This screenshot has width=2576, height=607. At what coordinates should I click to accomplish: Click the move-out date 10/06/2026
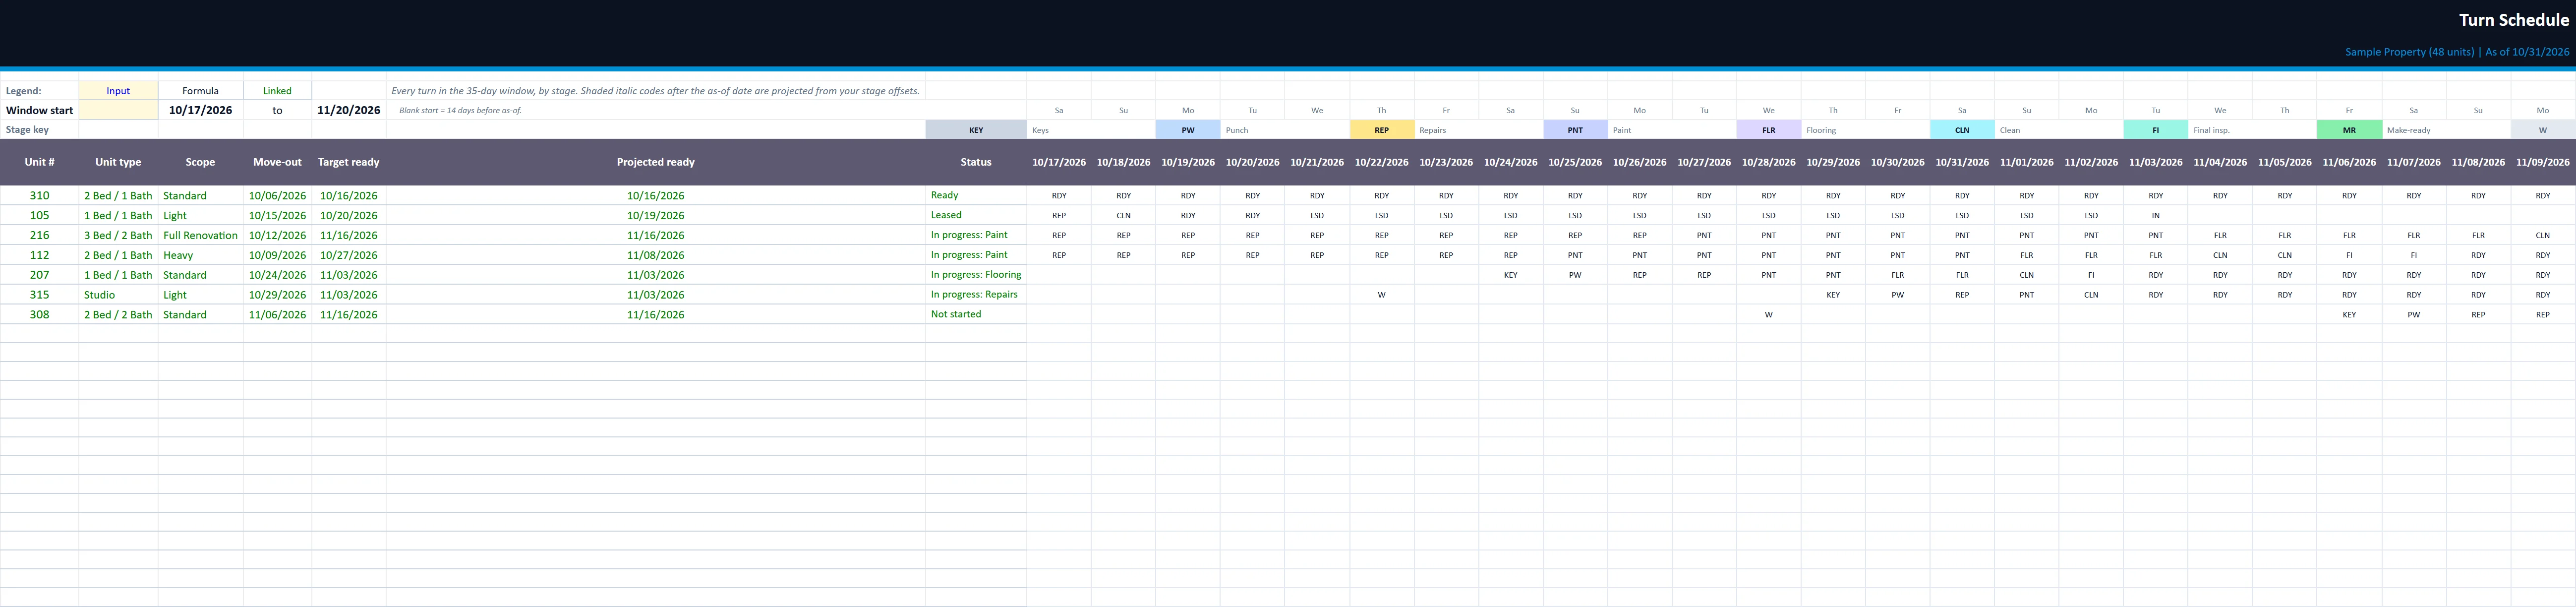(x=277, y=196)
